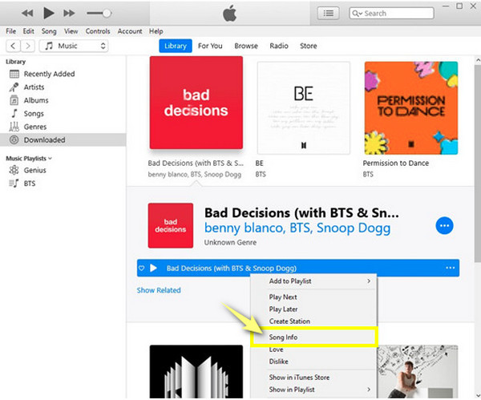Switch to the Store tab
The height and width of the screenshot is (400, 481).
point(309,46)
